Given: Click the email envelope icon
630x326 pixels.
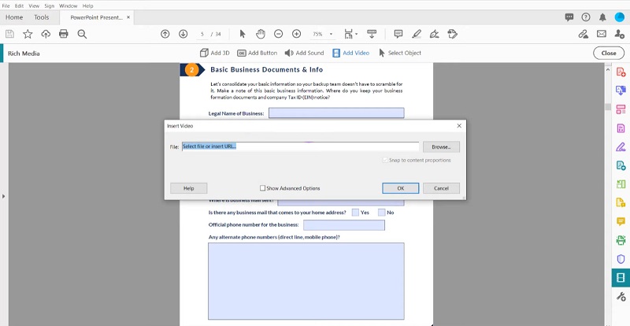Looking at the screenshot, I should click(602, 34).
